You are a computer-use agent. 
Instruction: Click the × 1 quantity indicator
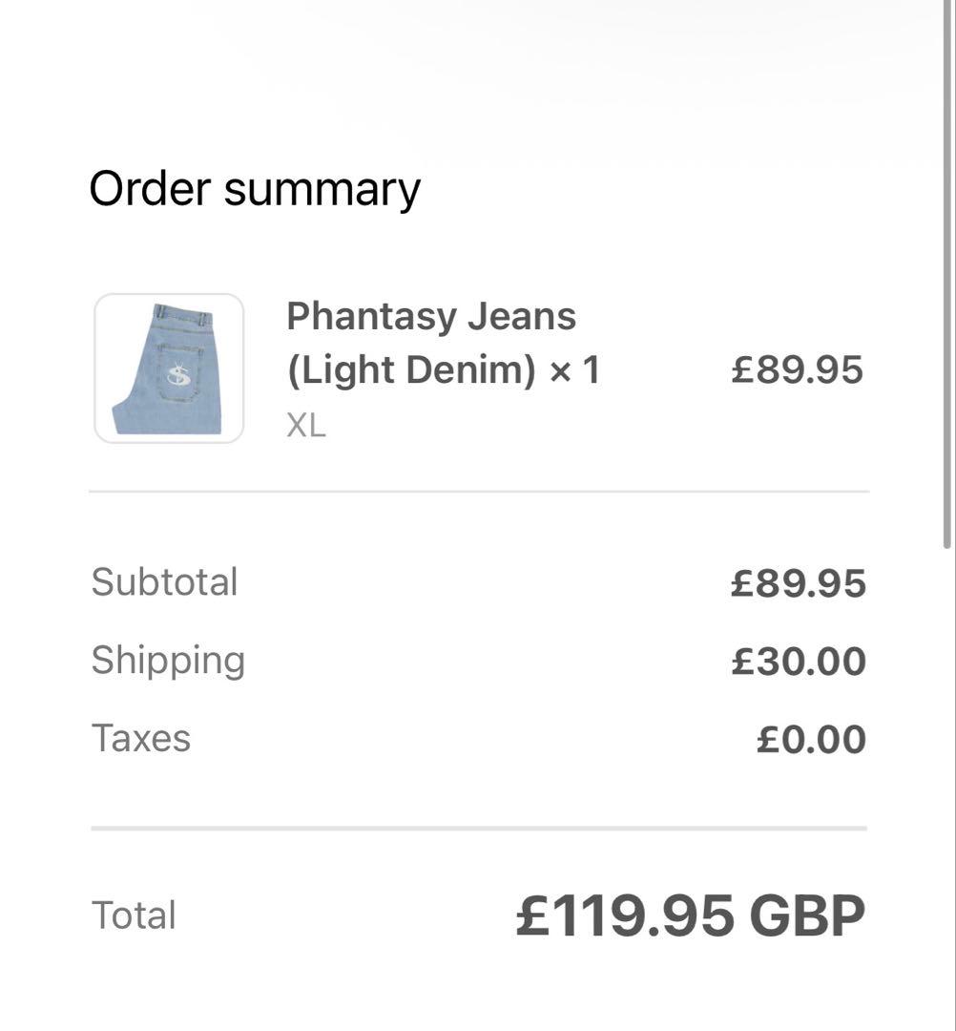click(x=574, y=370)
